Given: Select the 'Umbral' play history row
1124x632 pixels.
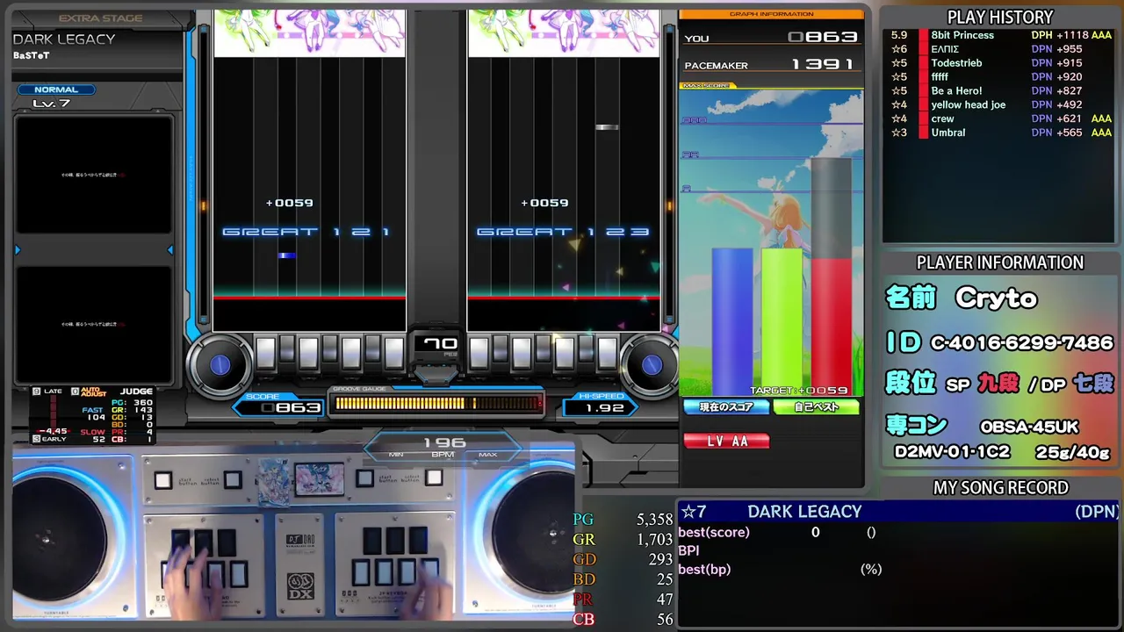Looking at the screenshot, I should point(1000,133).
